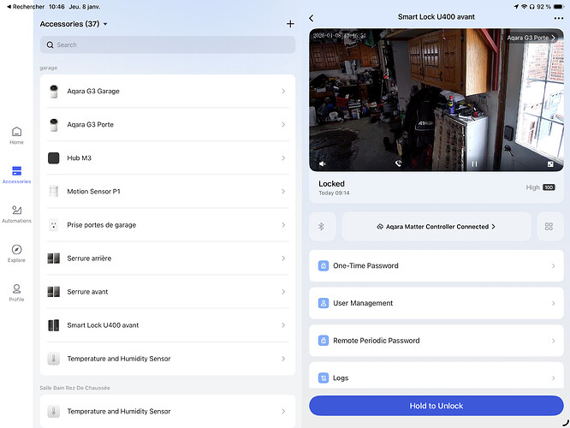Select Hub M3 in accessories list

pyautogui.click(x=167, y=158)
